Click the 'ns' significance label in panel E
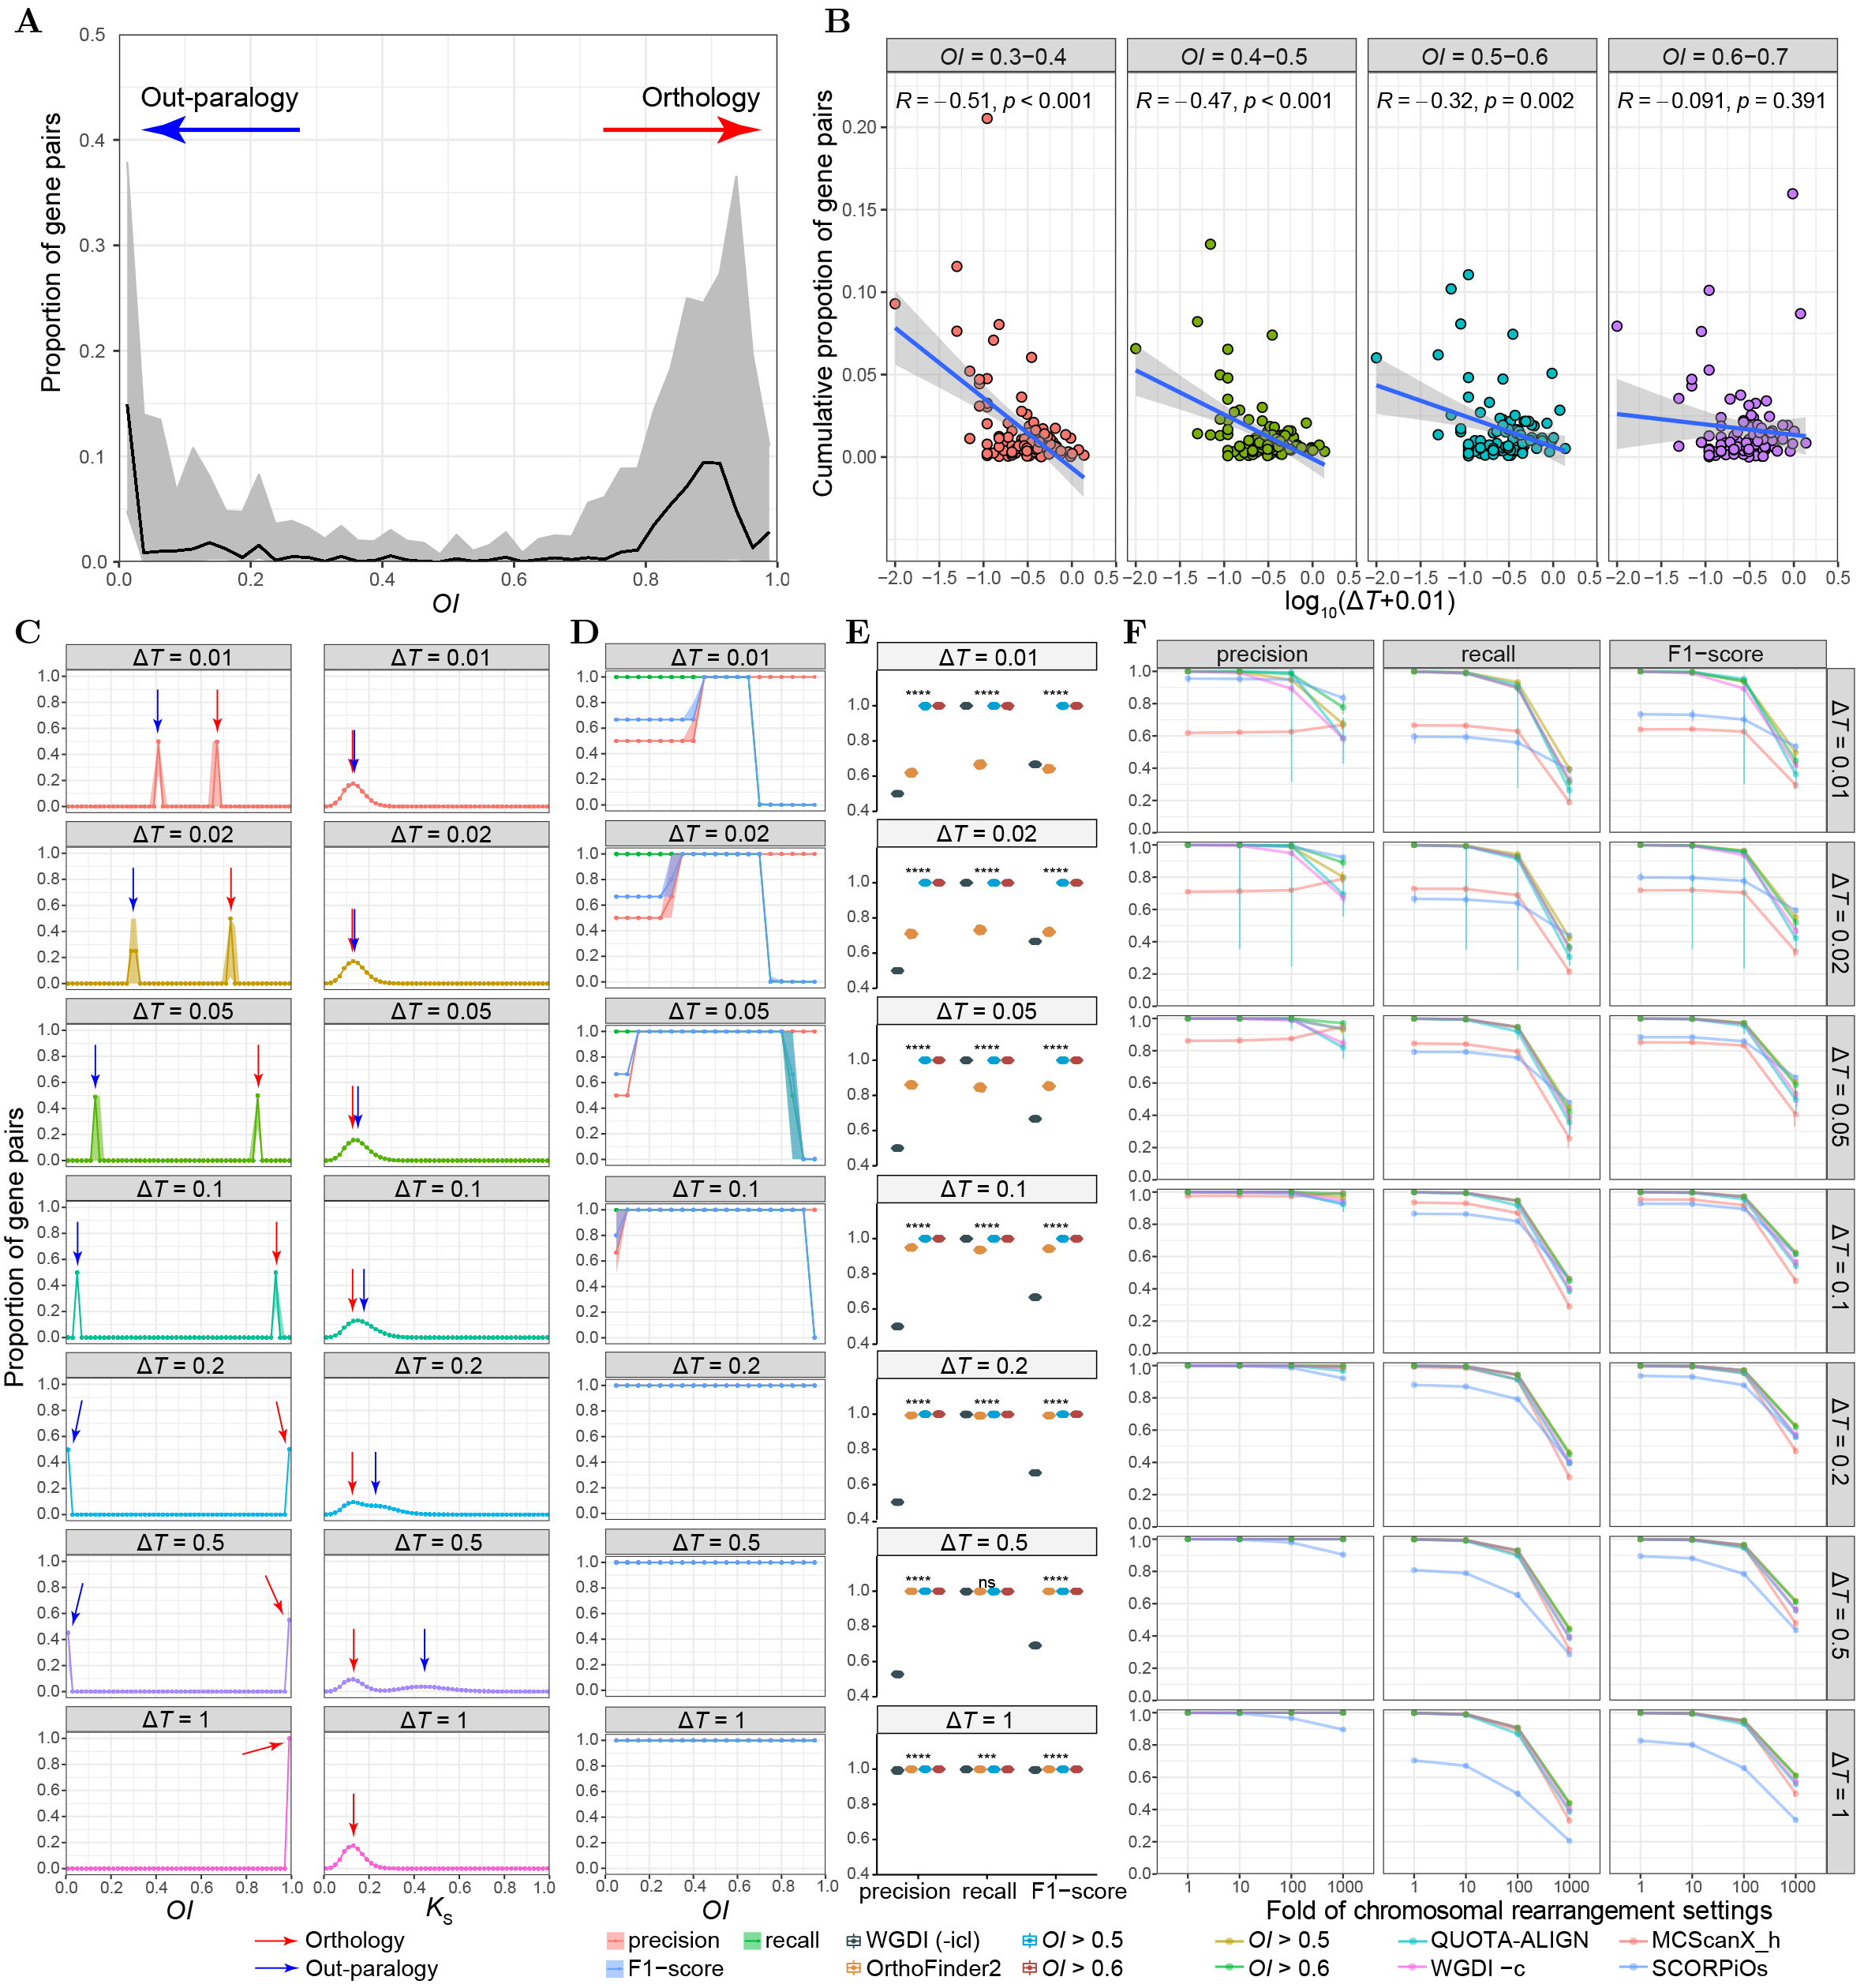The image size is (1864, 1988). click(986, 1582)
